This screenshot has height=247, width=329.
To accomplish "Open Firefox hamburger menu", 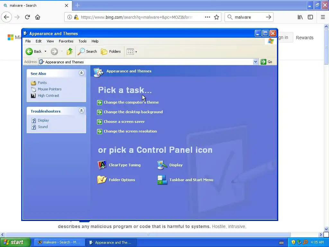I will [323, 17].
